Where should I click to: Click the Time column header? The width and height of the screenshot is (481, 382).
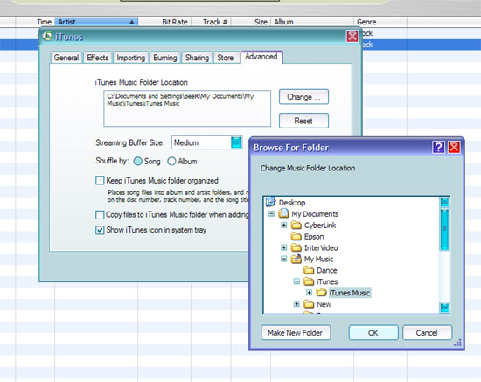[35, 22]
